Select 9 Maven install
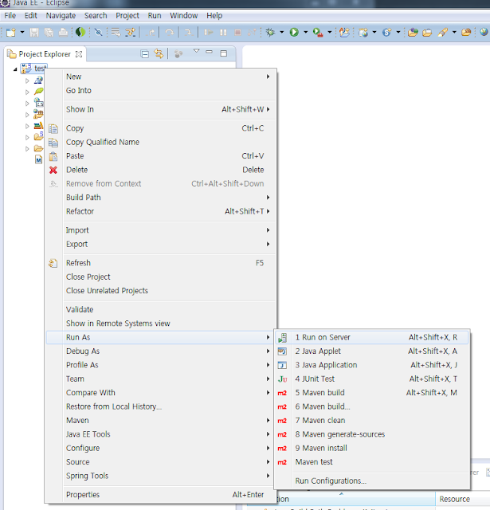 point(372,448)
